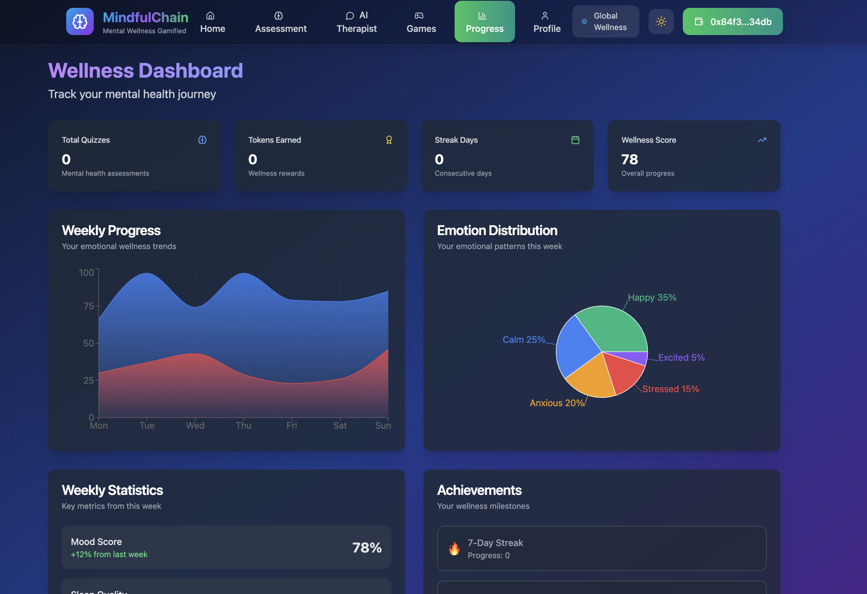Click the MindfulChain title text link
The image size is (867, 594).
pyautogui.click(x=146, y=17)
